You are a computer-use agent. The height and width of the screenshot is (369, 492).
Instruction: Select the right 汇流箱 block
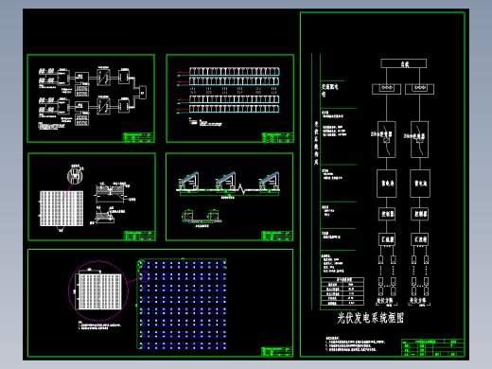tap(420, 239)
